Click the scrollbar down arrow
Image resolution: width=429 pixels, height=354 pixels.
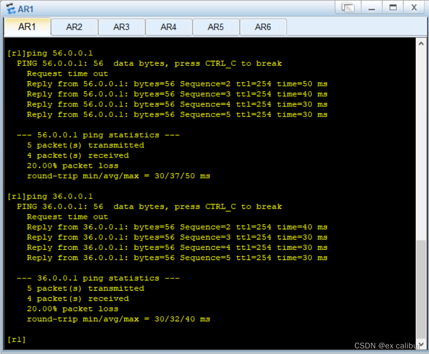coord(421,344)
